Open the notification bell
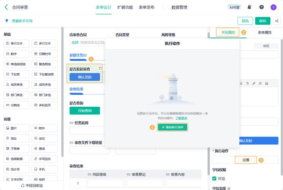 click(250, 7)
